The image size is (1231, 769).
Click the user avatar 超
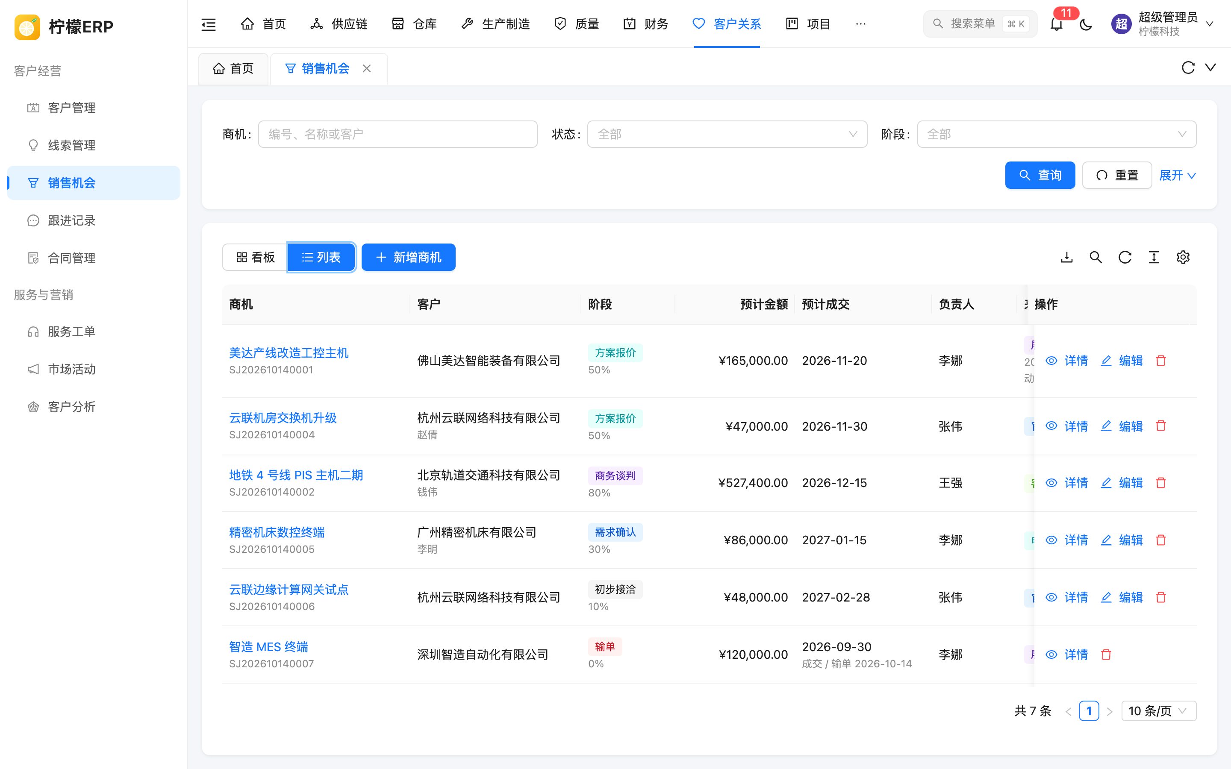(x=1121, y=24)
